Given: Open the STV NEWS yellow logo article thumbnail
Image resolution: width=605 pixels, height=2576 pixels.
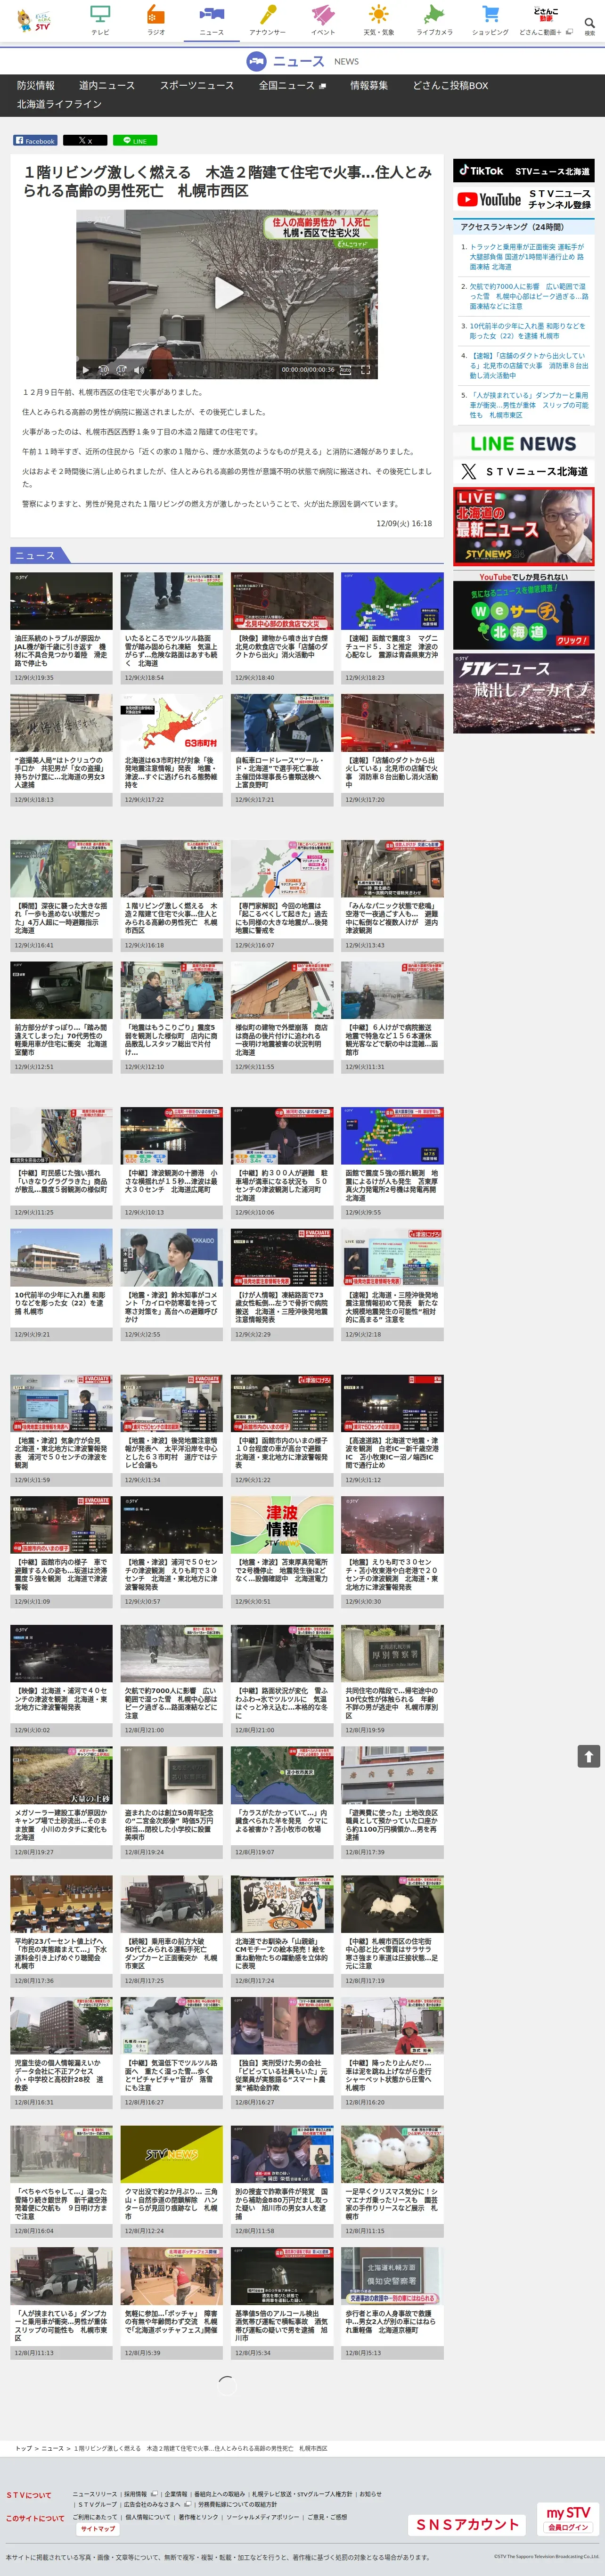Looking at the screenshot, I should [x=172, y=2154].
